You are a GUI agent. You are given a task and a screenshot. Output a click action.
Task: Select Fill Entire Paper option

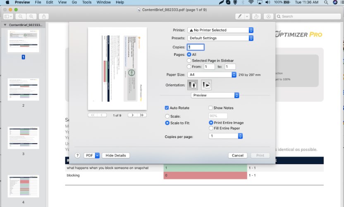(211, 128)
